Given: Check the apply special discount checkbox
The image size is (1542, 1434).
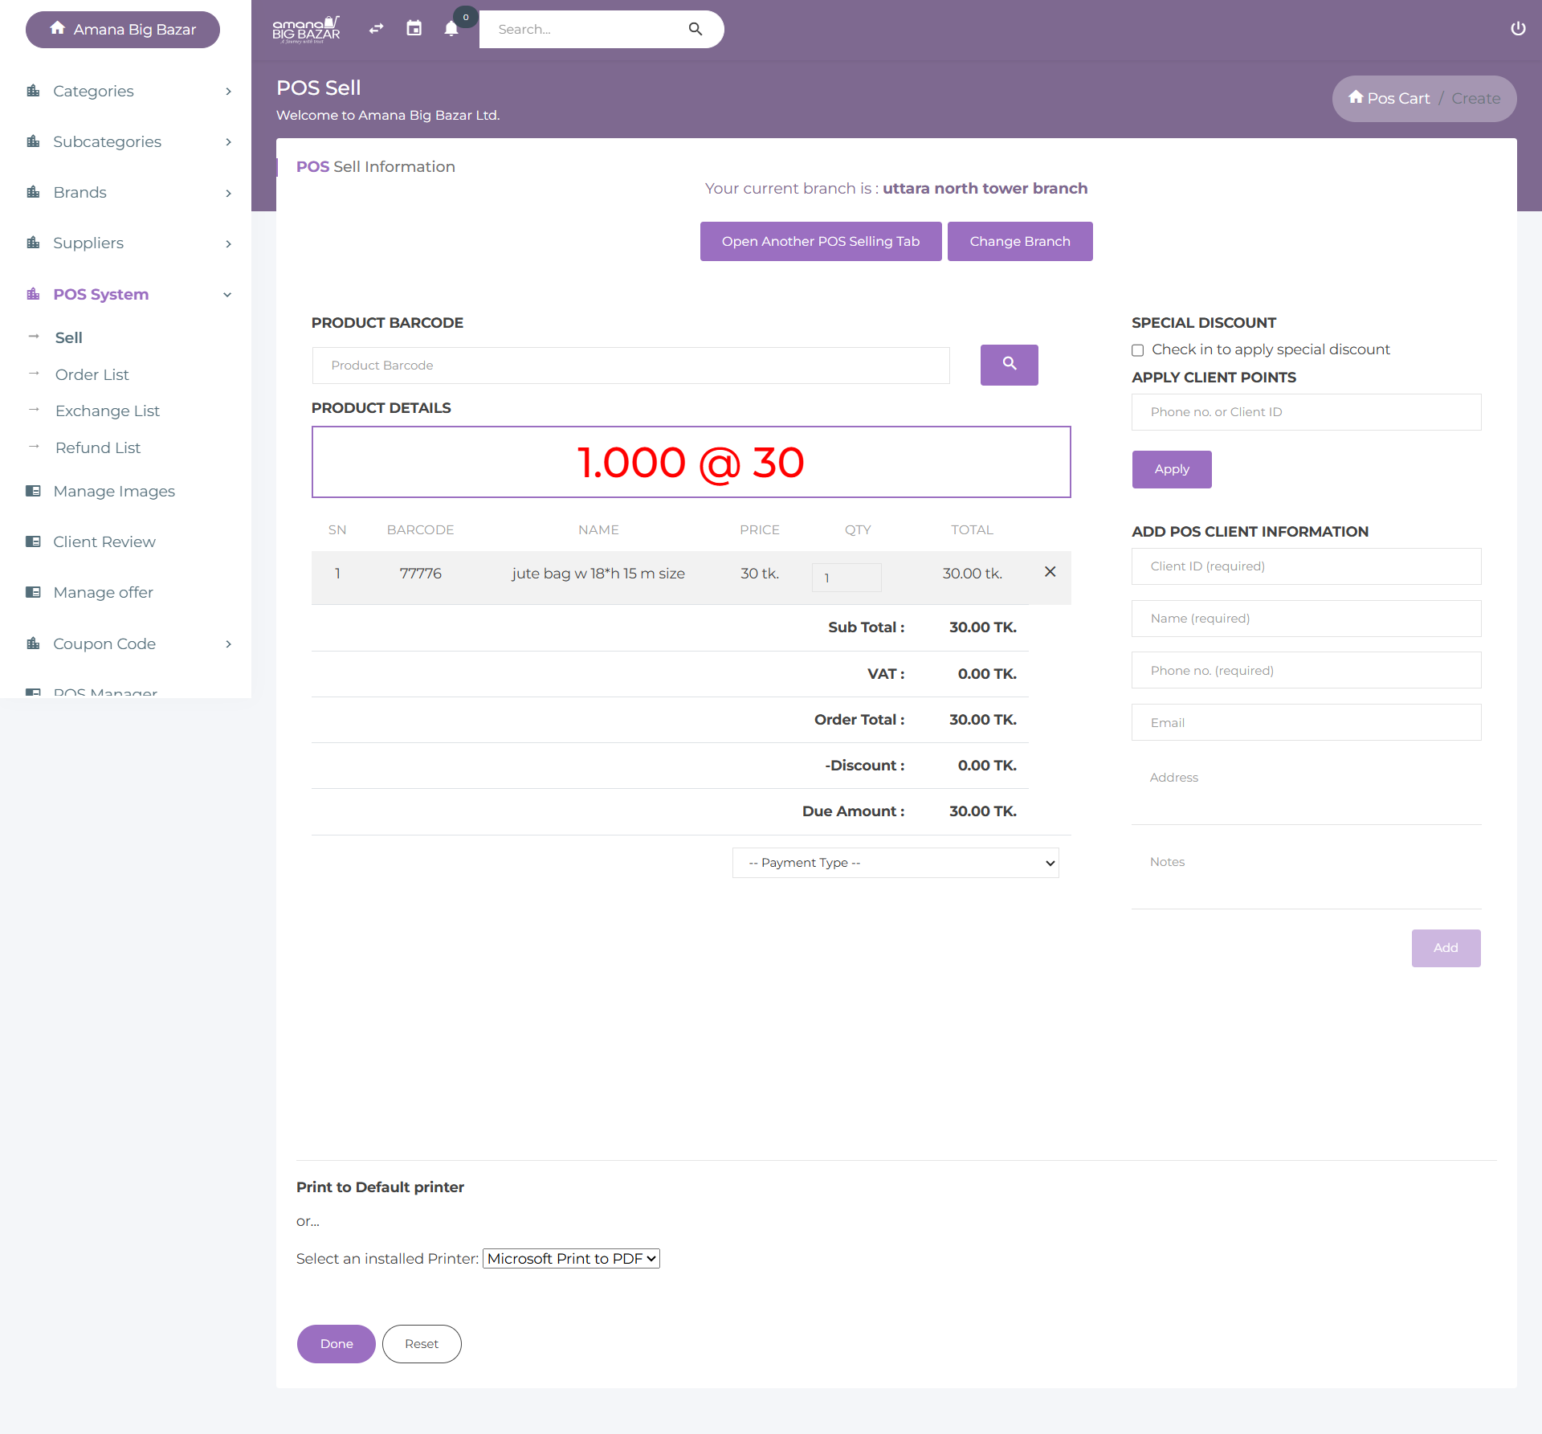Looking at the screenshot, I should click(x=1137, y=350).
